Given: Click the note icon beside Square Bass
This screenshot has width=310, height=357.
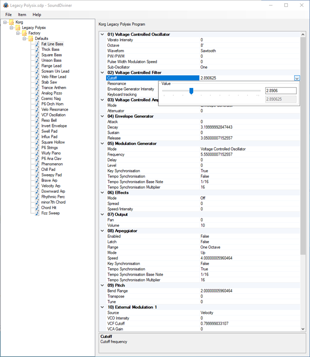Looking at the screenshot, I should [37, 55].
